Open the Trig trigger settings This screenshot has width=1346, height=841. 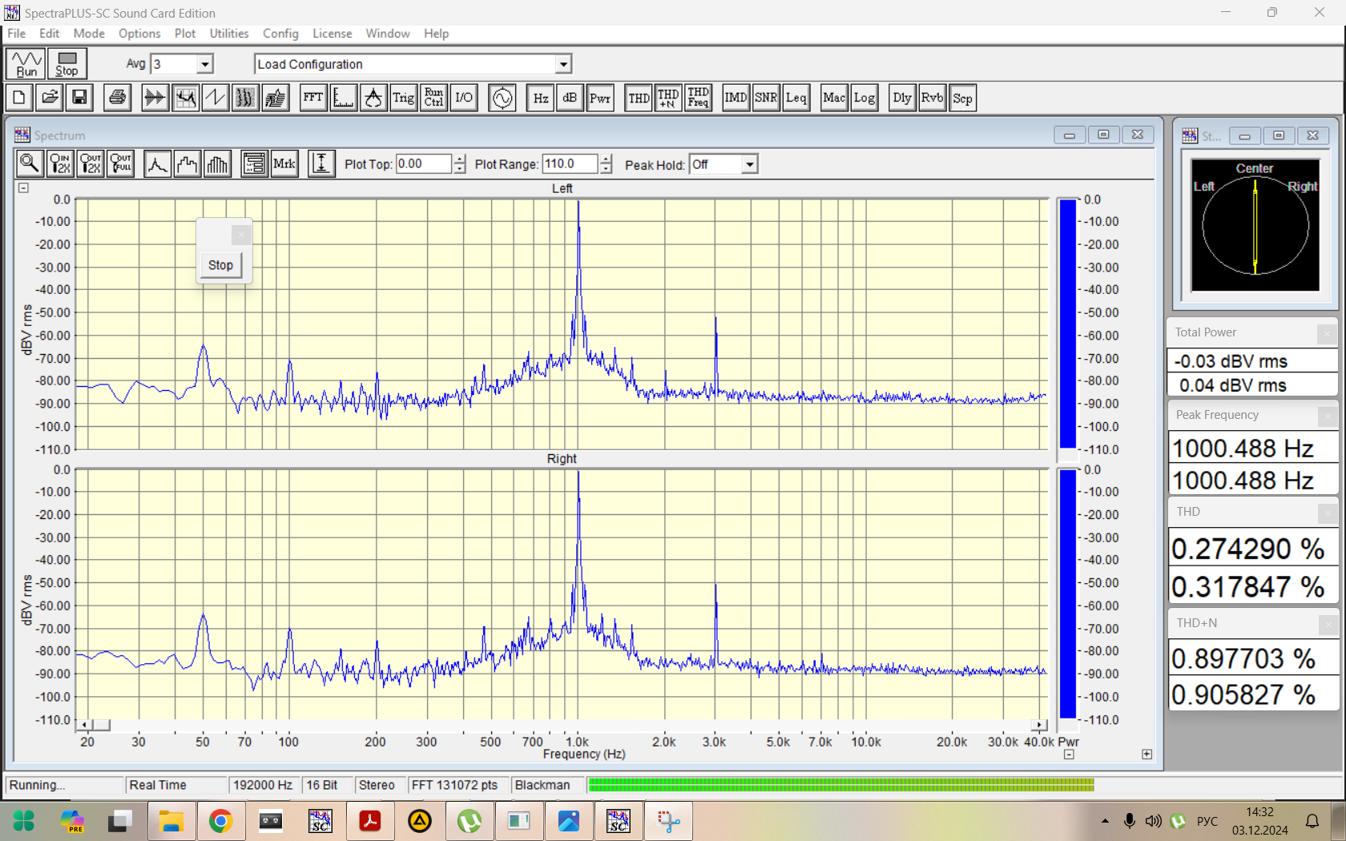(x=403, y=99)
